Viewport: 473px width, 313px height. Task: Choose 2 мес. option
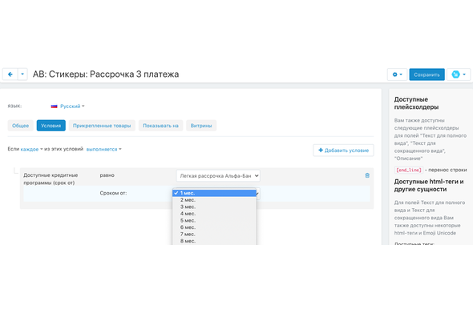214,200
